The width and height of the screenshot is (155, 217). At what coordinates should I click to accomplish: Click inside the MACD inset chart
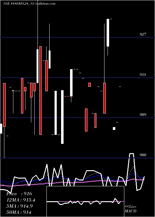tap(85, 201)
